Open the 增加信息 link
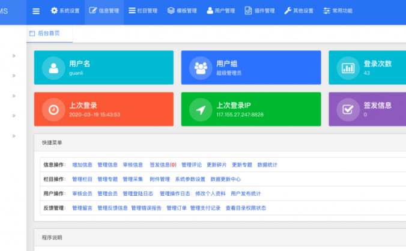 point(82,165)
